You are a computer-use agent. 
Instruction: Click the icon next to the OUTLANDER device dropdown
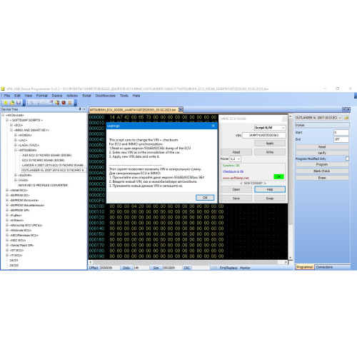pyautogui.click(x=346, y=118)
